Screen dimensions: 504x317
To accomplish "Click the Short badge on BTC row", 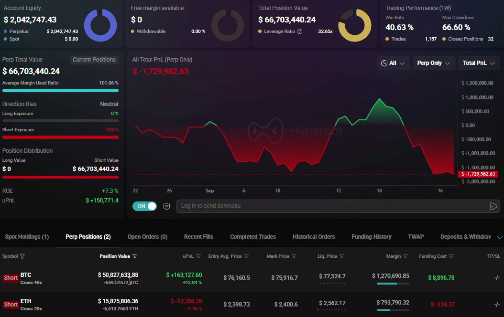I will pos(11,278).
